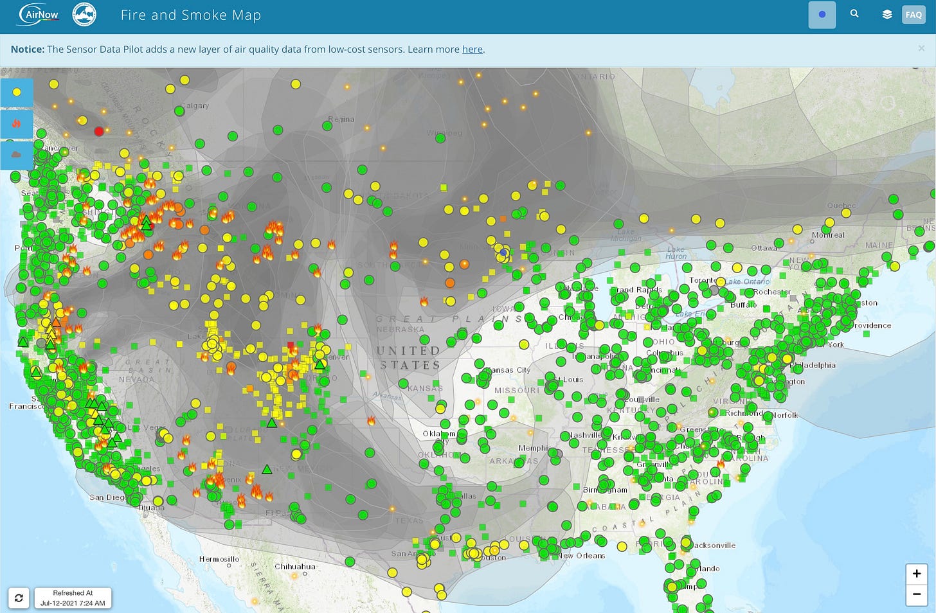
Task: Click the NEBRASKA state label
Action: (401, 330)
